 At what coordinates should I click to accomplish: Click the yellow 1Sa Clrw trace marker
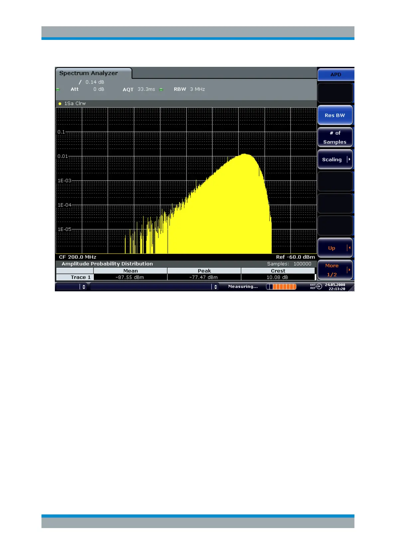coord(60,104)
